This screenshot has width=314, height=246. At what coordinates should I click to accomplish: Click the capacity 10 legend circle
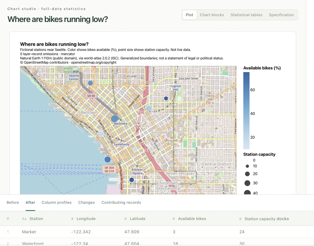247,166
